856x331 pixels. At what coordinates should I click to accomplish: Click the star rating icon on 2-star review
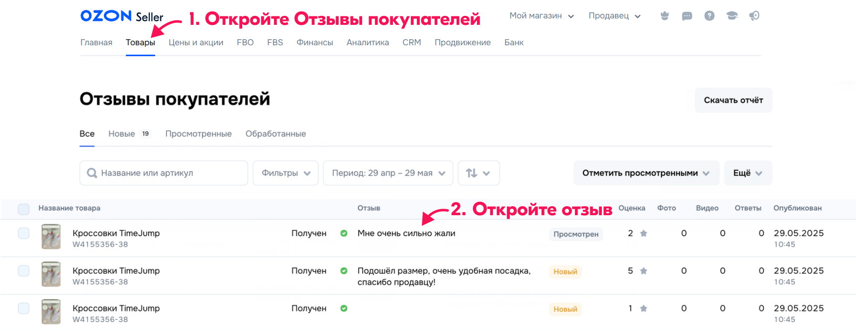(643, 233)
